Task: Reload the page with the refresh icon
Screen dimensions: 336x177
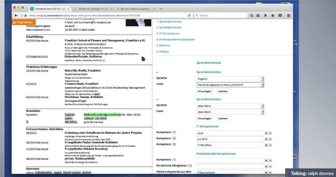Action: (x=189, y=16)
